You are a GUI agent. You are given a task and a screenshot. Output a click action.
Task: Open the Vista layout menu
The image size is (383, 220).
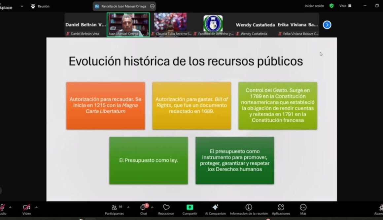tap(345, 6)
